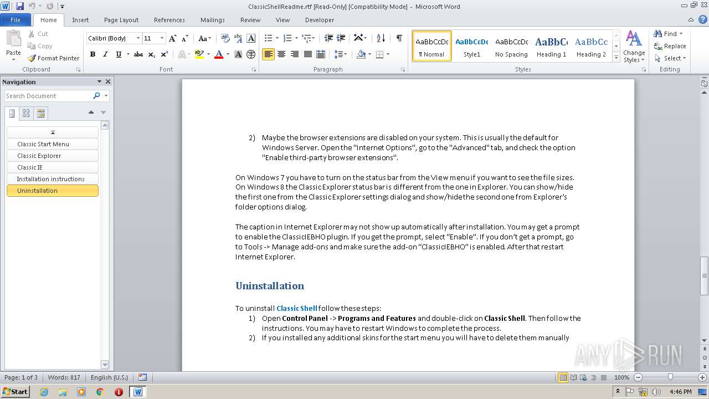
Task: Expand the font size dropdown
Action: [162, 38]
